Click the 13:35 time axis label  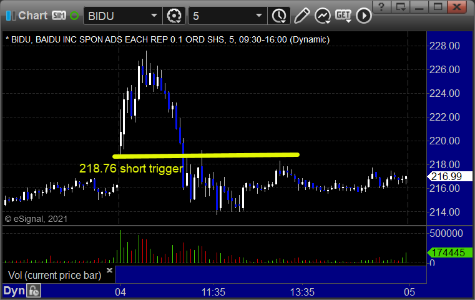tap(302, 292)
